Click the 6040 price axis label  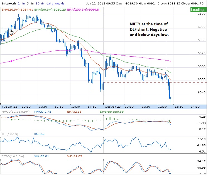coord(202,92)
